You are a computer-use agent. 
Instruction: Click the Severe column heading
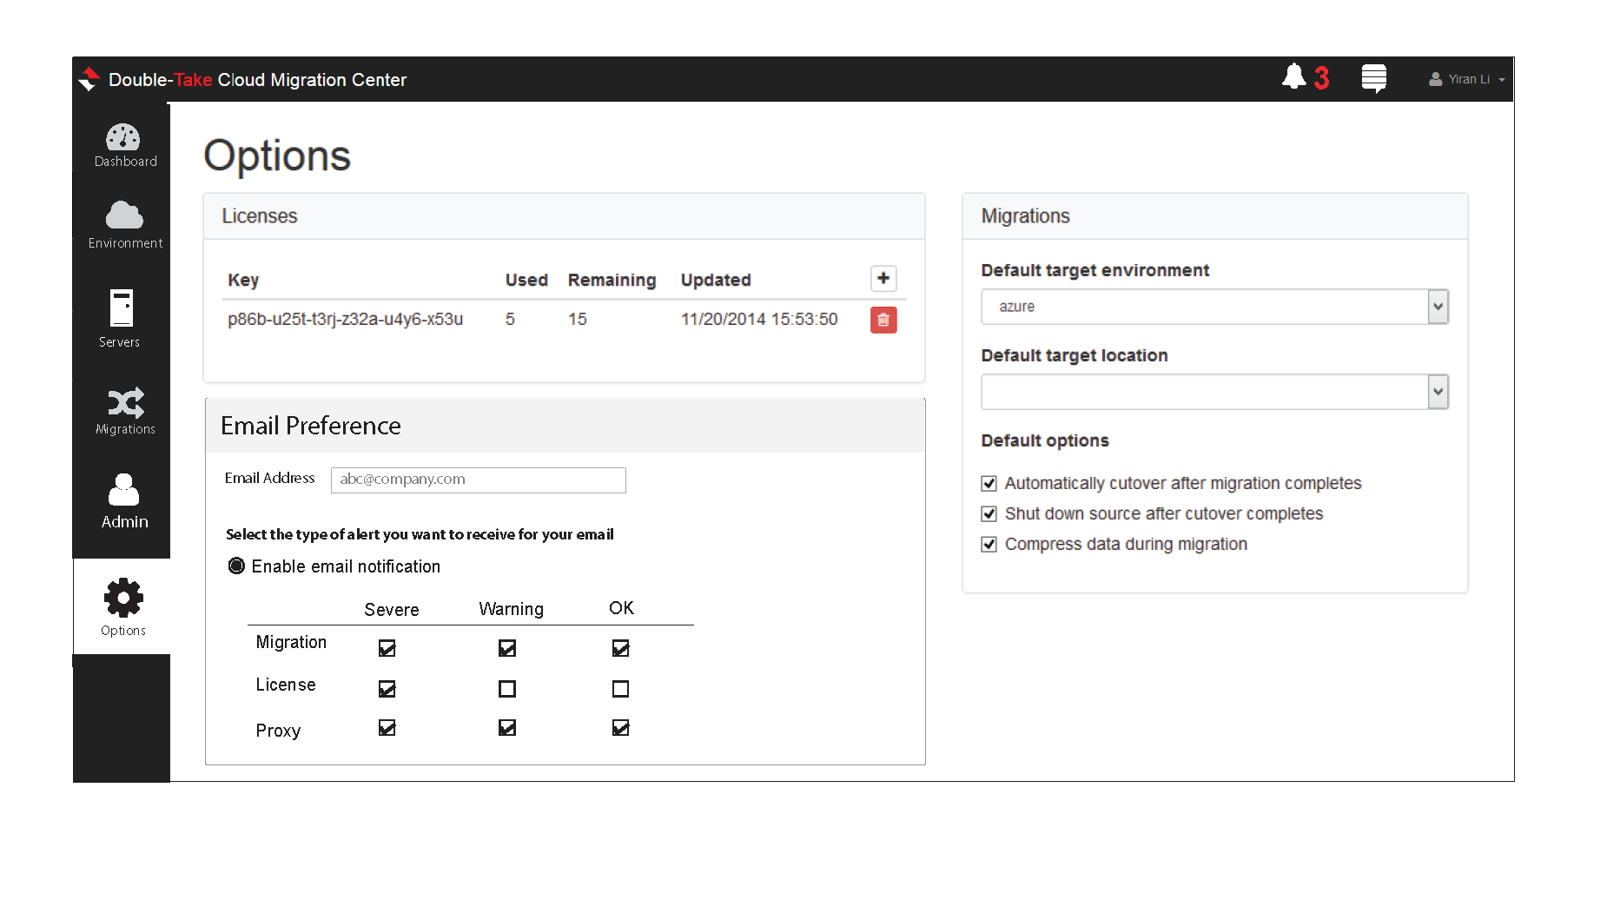(392, 610)
